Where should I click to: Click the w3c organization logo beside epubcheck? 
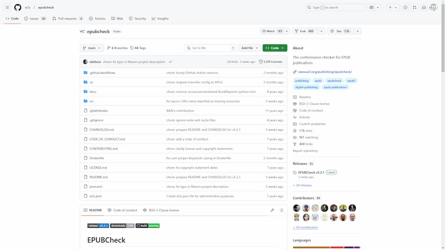coord(83,31)
